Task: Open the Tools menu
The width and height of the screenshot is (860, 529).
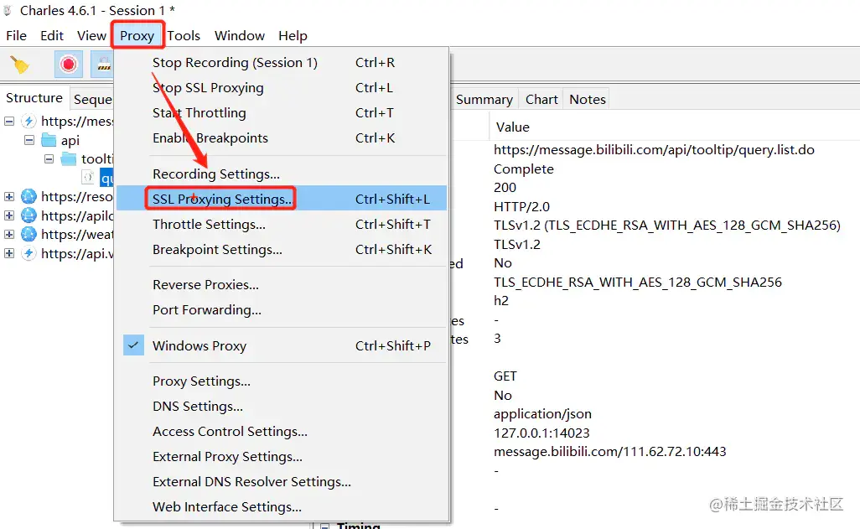Action: [184, 36]
